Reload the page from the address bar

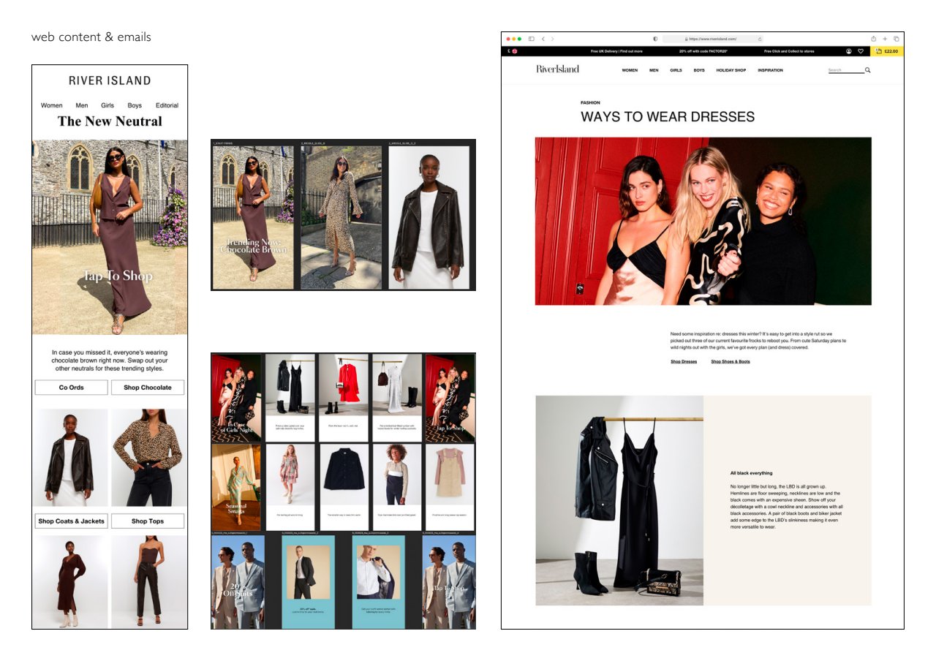point(760,39)
